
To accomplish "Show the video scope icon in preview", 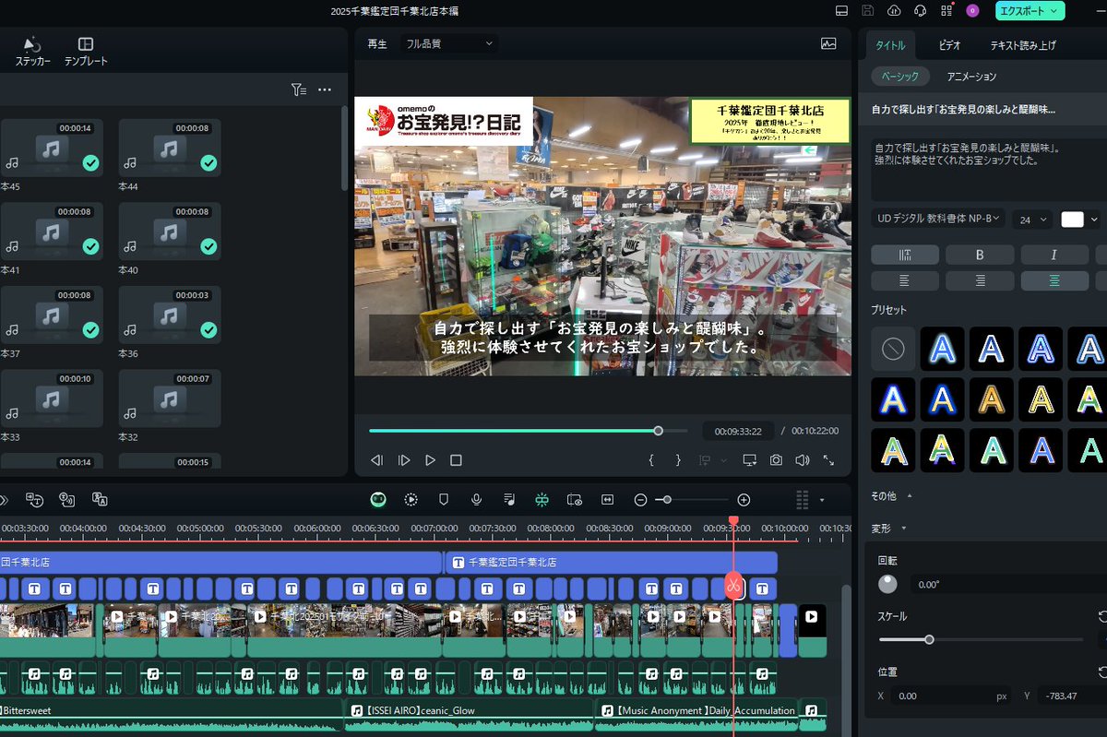I will pos(828,43).
